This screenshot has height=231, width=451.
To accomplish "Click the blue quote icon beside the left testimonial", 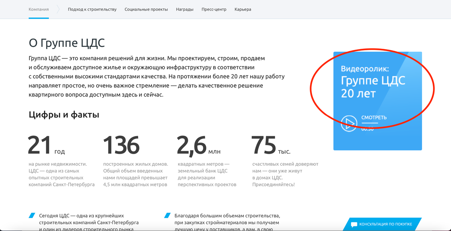I will coord(32,215).
